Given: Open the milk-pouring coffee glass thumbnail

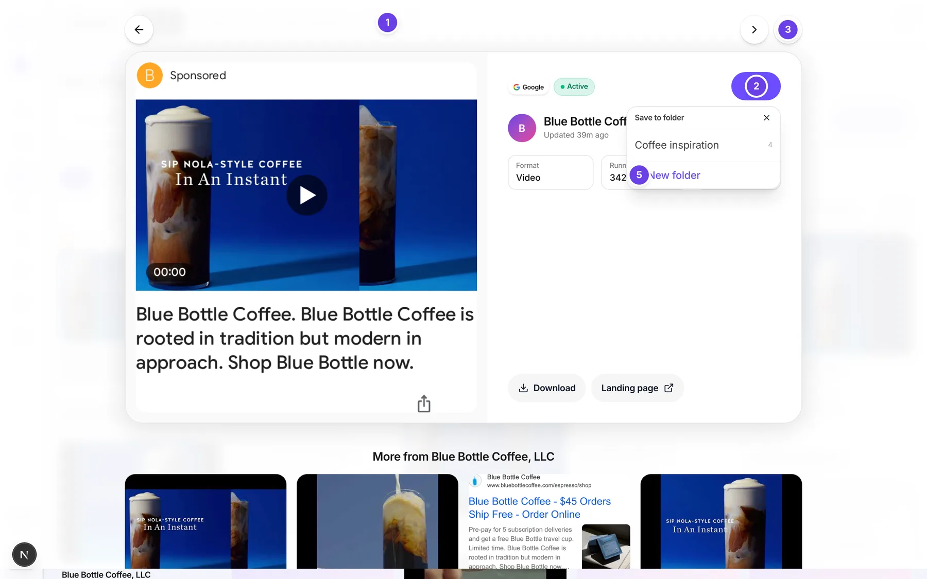Looking at the screenshot, I should pos(377,521).
